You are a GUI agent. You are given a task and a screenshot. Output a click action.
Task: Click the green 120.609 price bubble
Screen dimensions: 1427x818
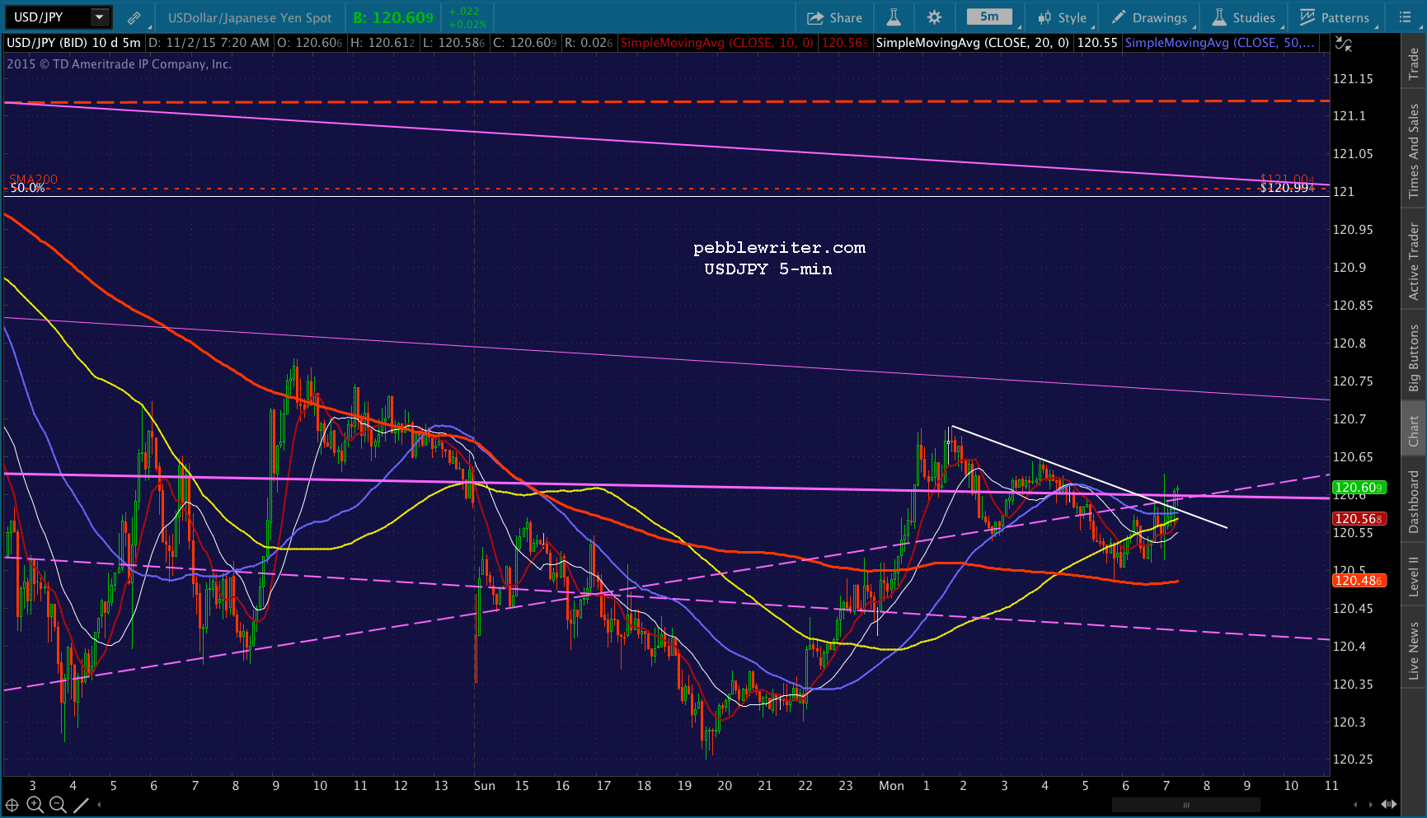1359,488
